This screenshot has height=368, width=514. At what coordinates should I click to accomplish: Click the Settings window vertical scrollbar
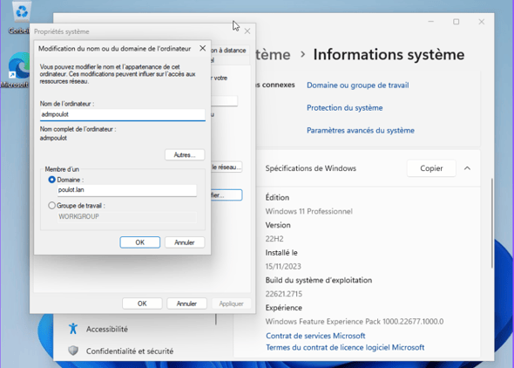click(x=491, y=223)
